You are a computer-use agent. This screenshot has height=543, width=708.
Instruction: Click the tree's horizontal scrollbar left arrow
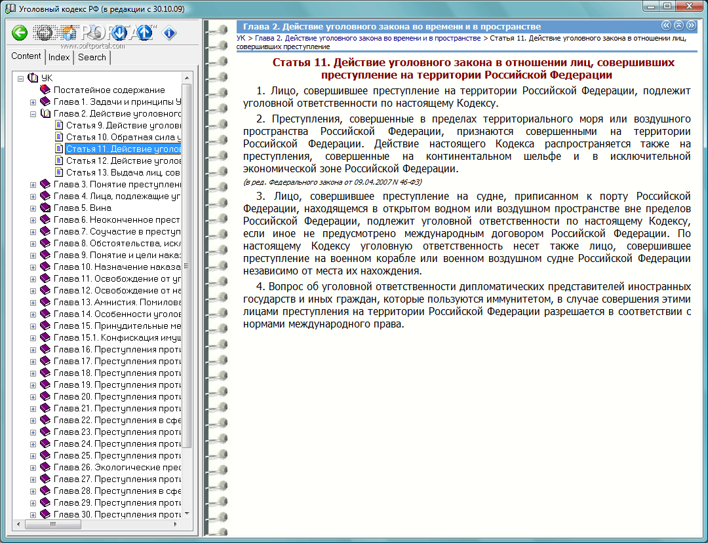pyautogui.click(x=18, y=525)
